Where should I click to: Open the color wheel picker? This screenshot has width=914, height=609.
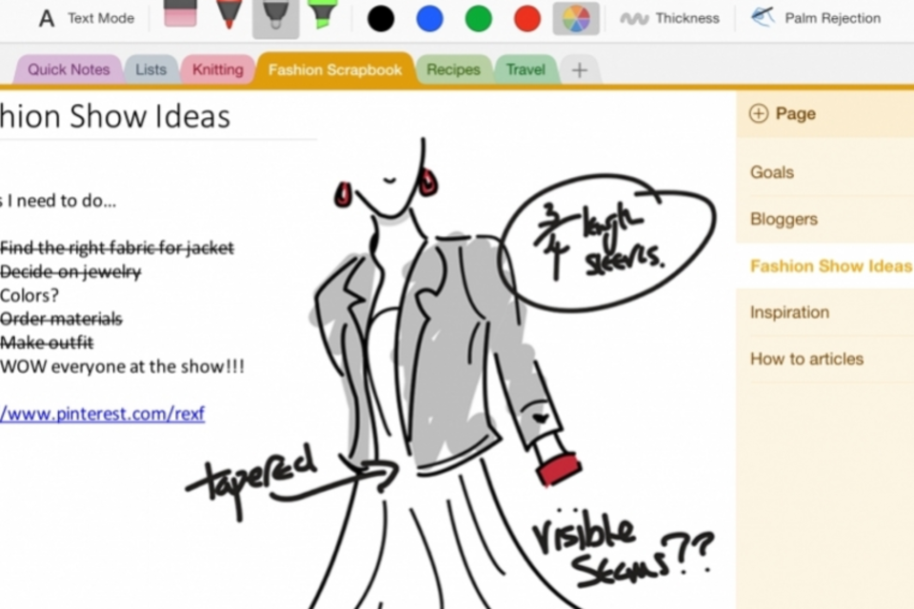576,18
